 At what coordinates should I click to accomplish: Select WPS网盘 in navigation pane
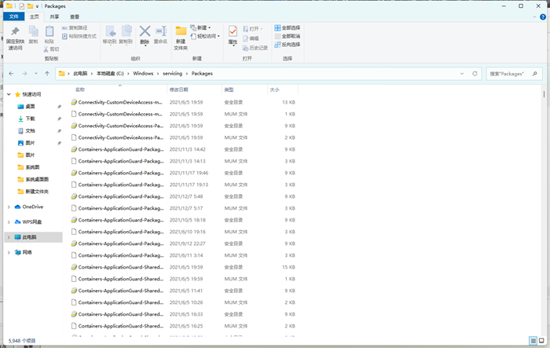click(31, 222)
